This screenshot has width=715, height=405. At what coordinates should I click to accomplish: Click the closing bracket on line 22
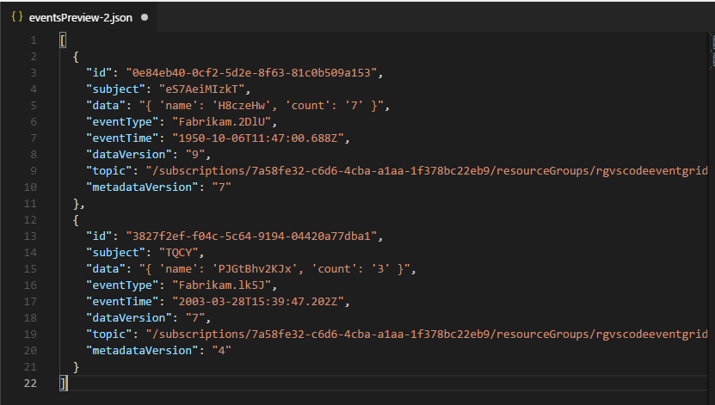tap(63, 384)
